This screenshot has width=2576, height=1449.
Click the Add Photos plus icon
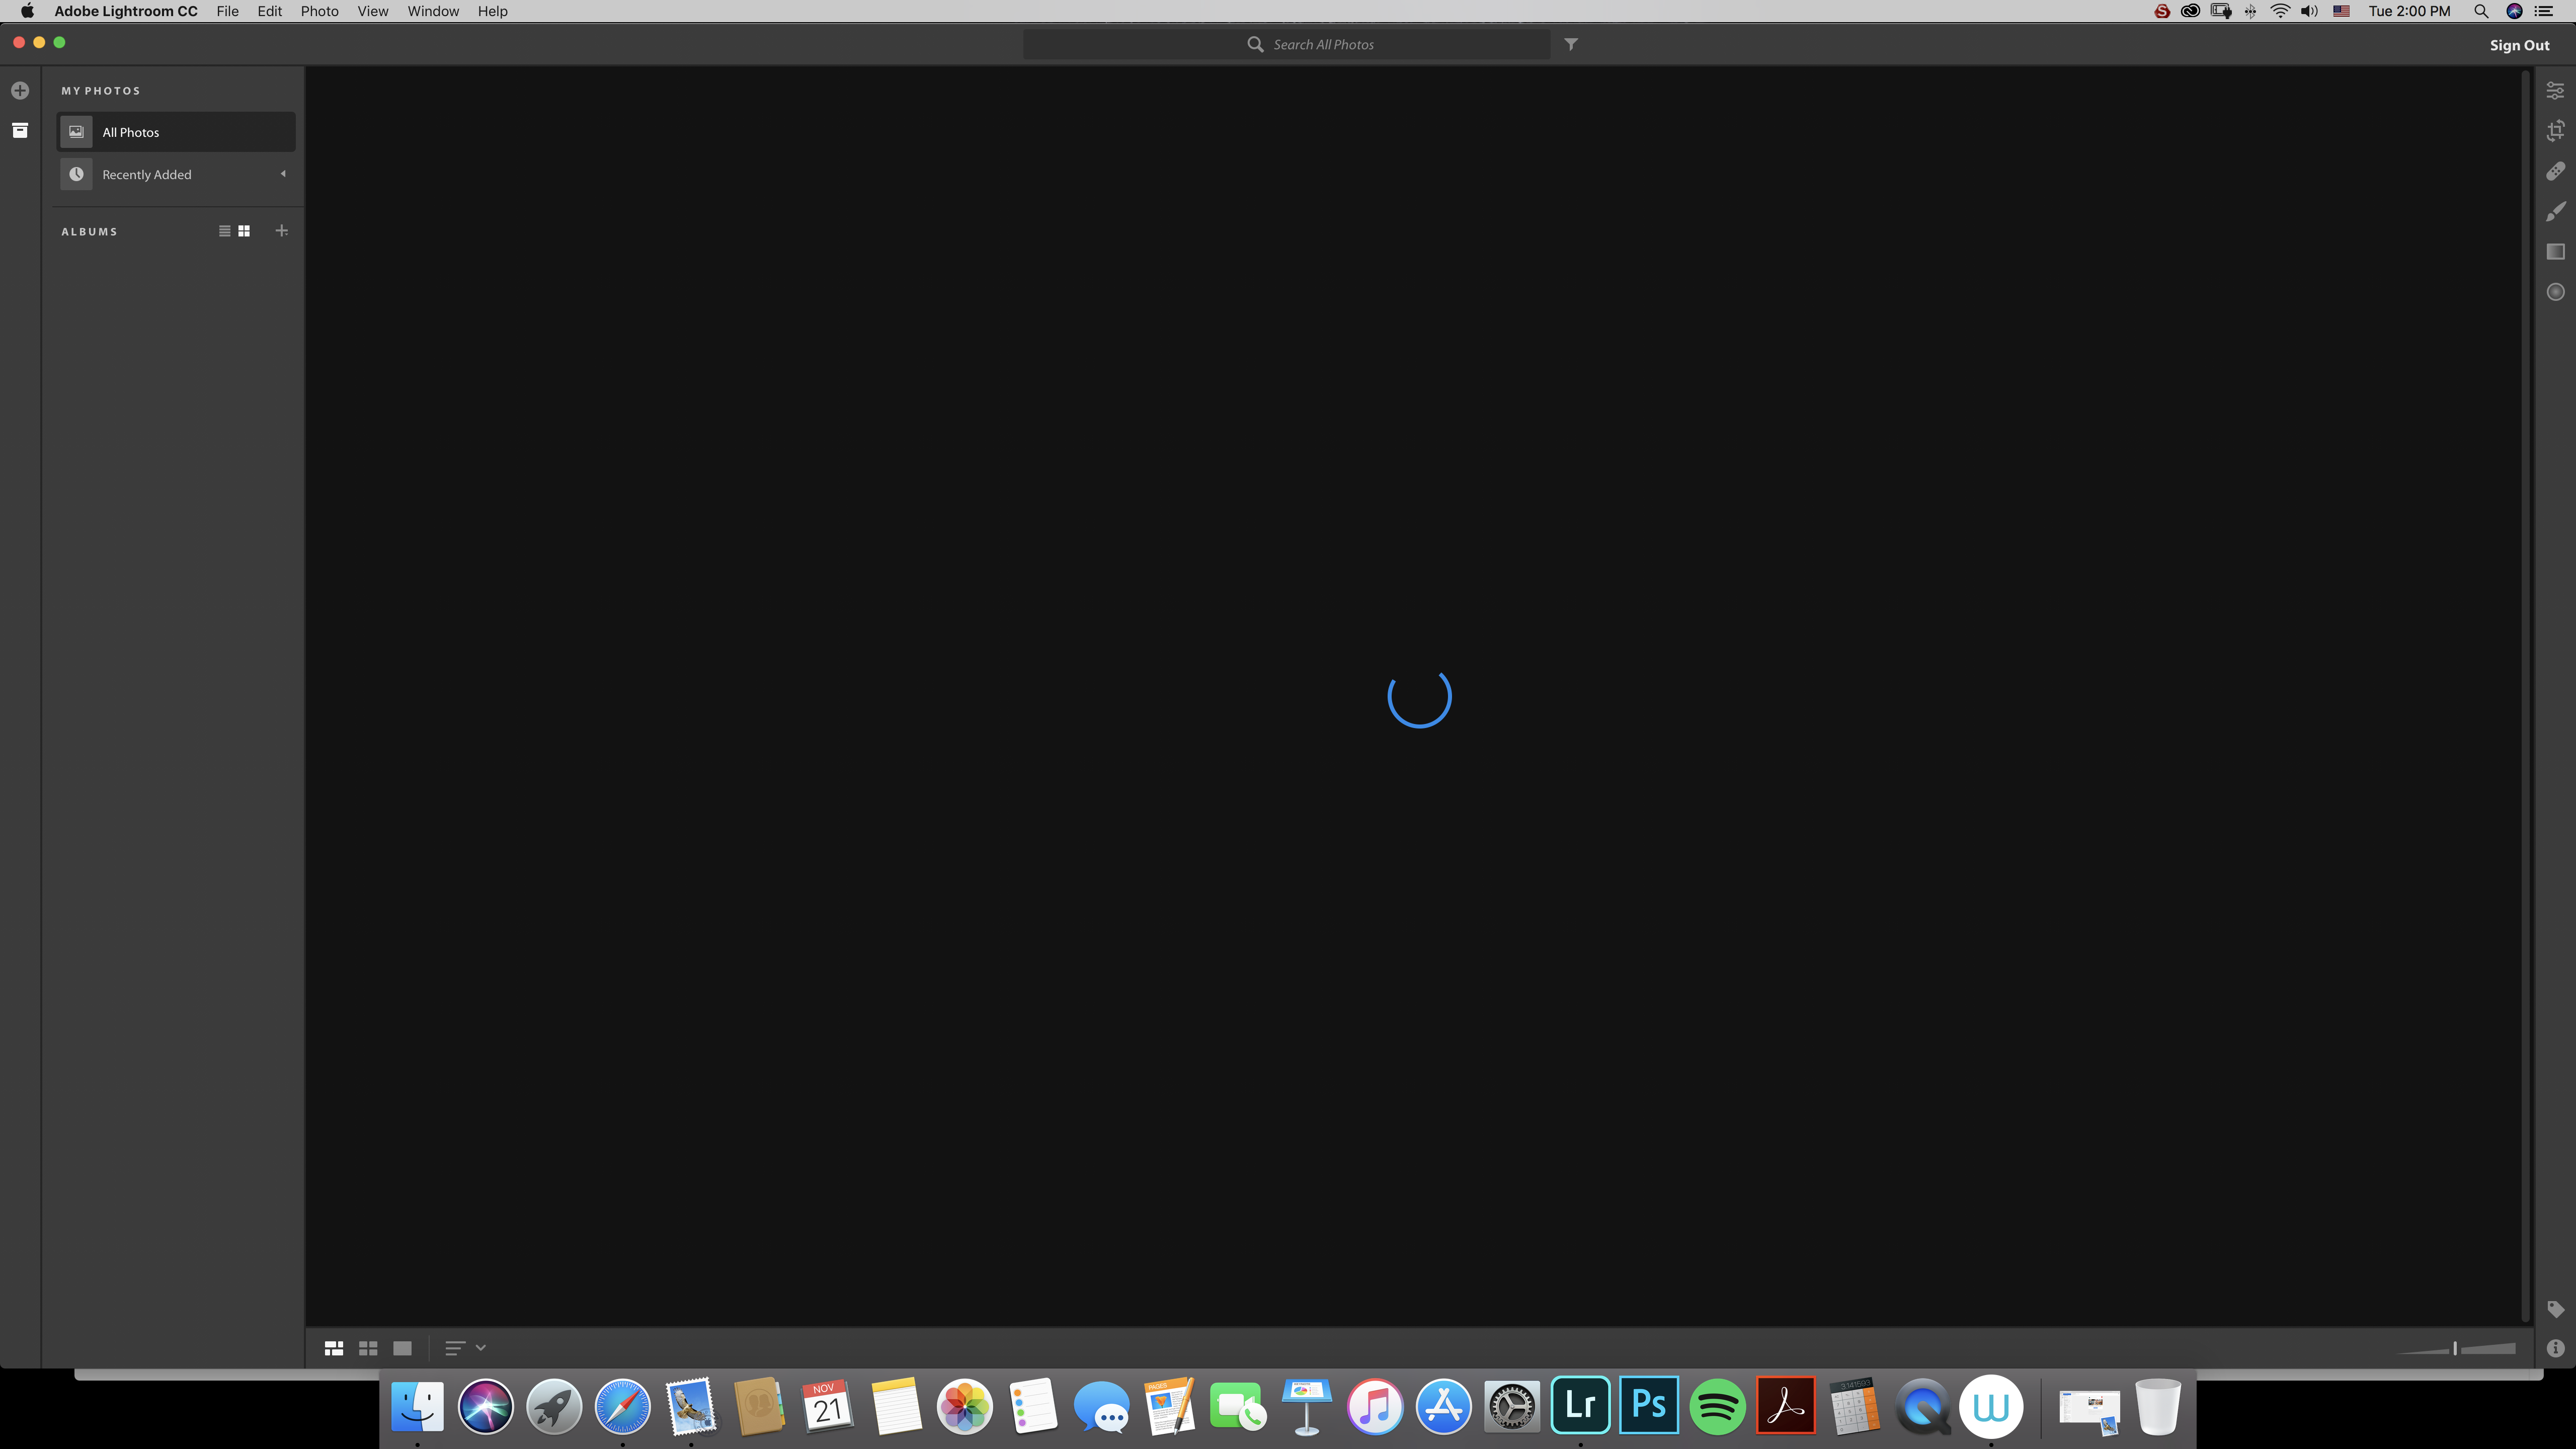pyautogui.click(x=20, y=91)
